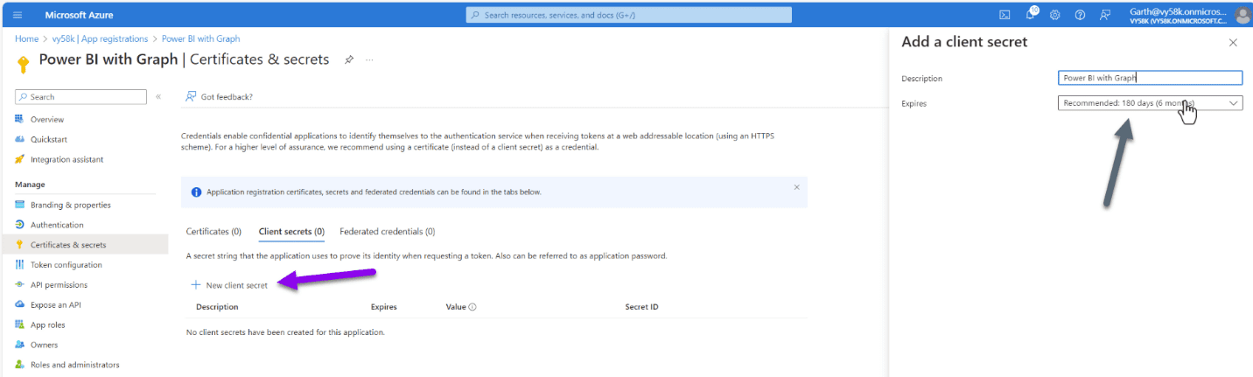Switch to the Certificates (0) tab
The image size is (1253, 377).
tap(213, 232)
